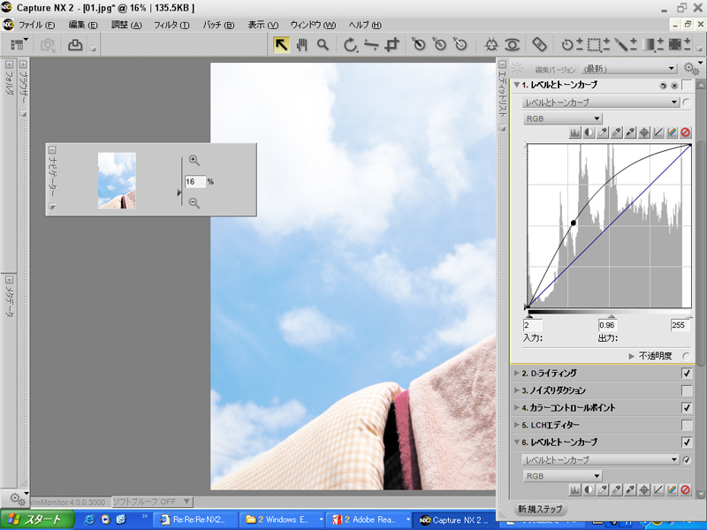Open the フィルタ menu
Image resolution: width=707 pixels, height=530 pixels.
171,25
